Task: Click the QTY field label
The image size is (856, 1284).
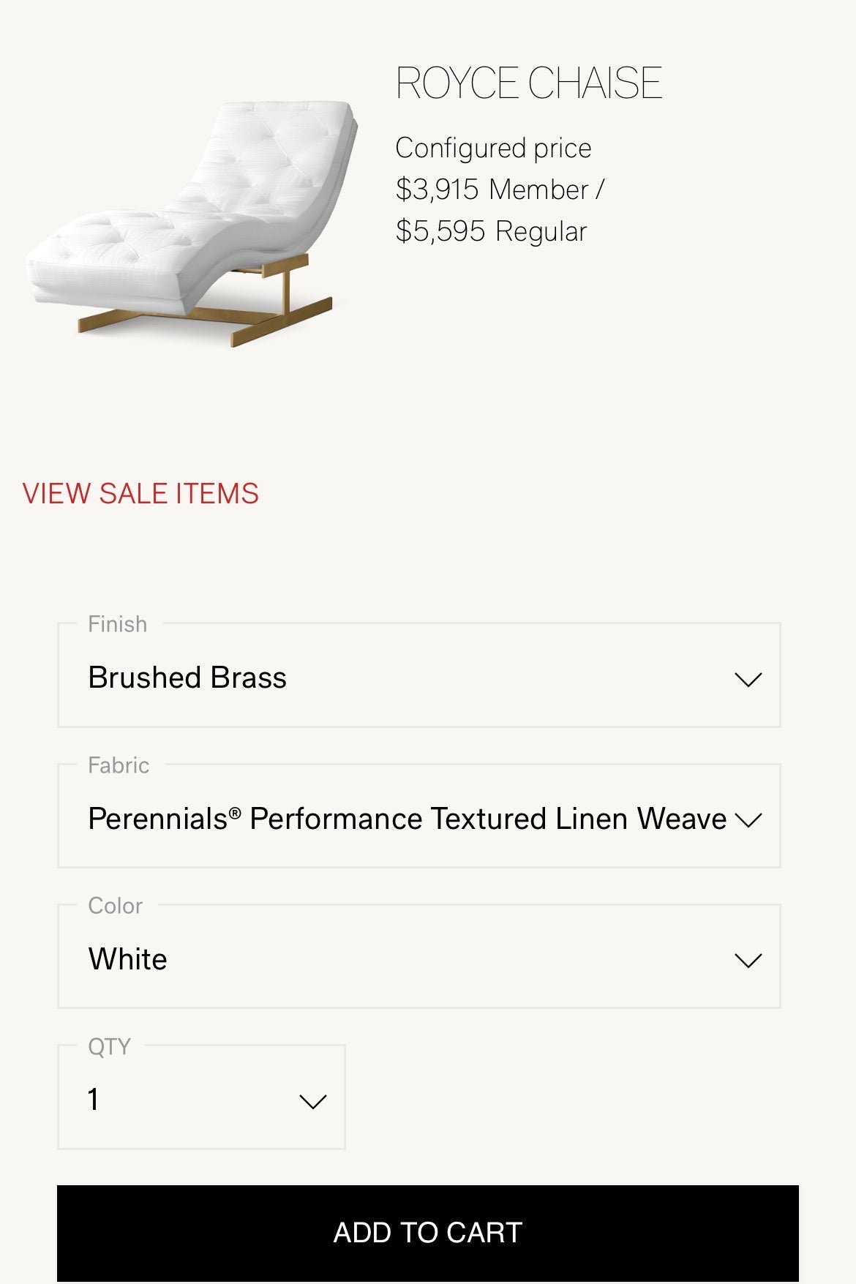Action: click(110, 1046)
